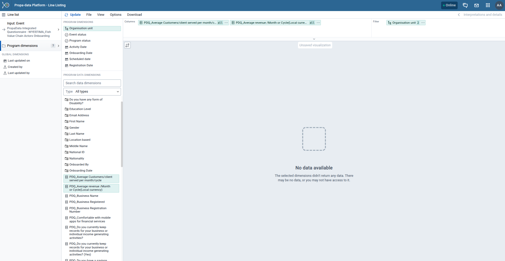The image size is (505, 261).
Task: Click the expand visualization fullscreen icon
Action: 127,45
